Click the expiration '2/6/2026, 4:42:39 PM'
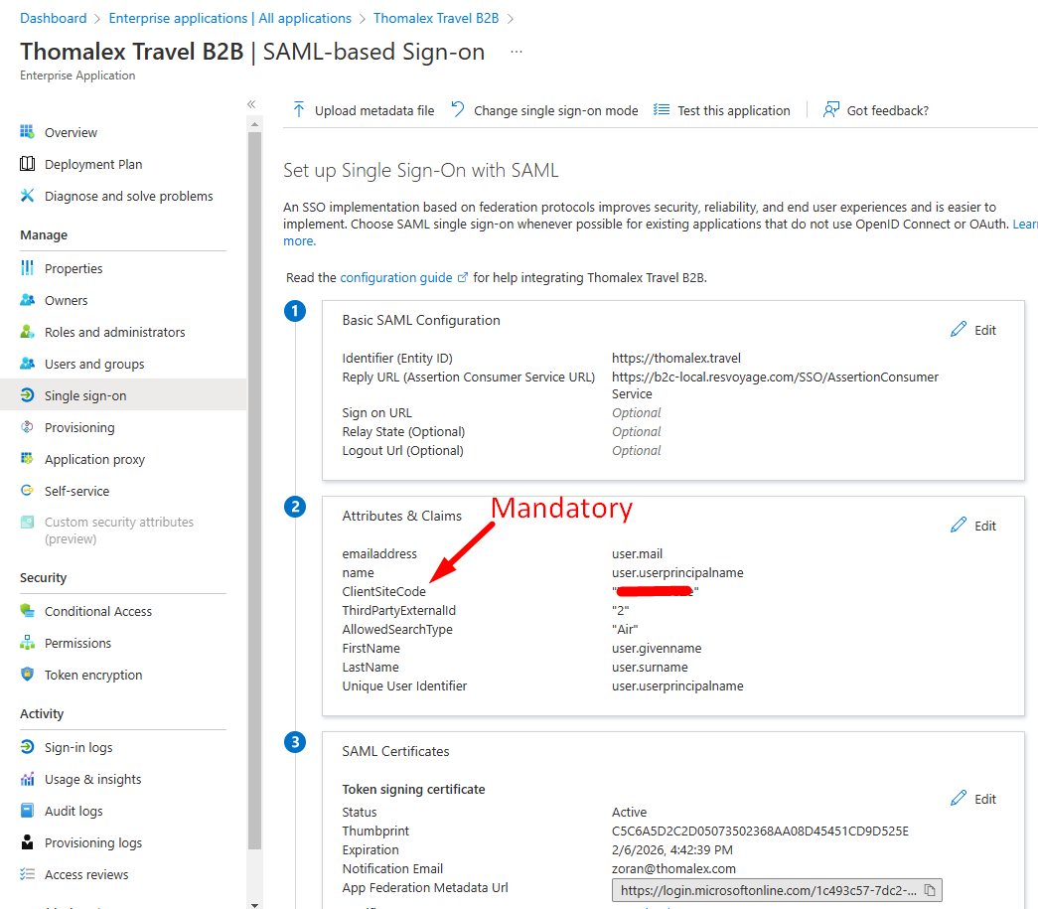This screenshot has height=909, width=1038. (x=671, y=849)
